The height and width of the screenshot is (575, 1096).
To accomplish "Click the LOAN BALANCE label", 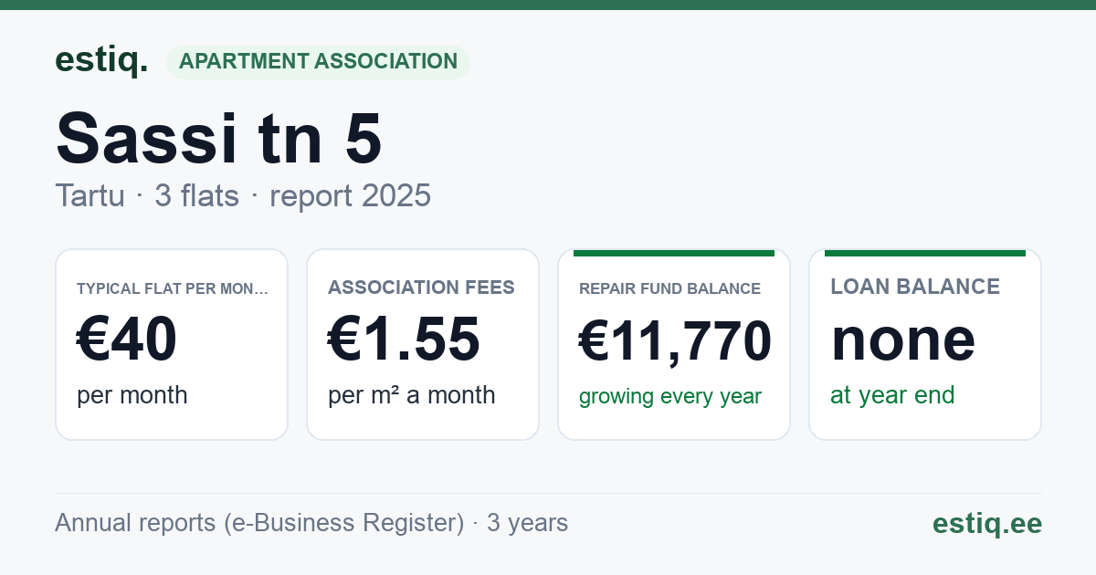I will point(915,287).
